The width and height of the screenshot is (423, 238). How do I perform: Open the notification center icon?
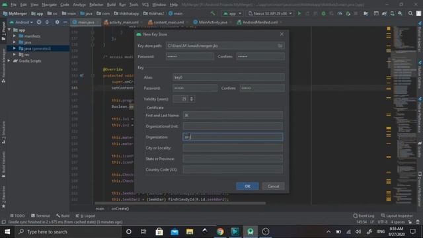(412, 231)
